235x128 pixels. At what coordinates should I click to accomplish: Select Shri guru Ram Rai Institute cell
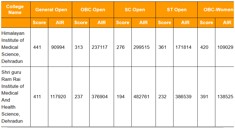(x=13, y=97)
